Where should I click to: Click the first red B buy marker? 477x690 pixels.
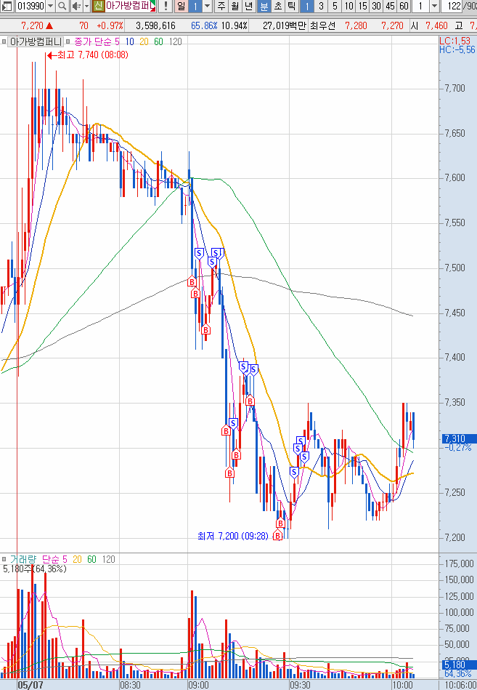pos(192,281)
